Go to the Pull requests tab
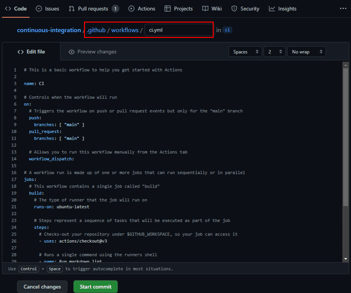The image size is (351, 293). (x=94, y=9)
